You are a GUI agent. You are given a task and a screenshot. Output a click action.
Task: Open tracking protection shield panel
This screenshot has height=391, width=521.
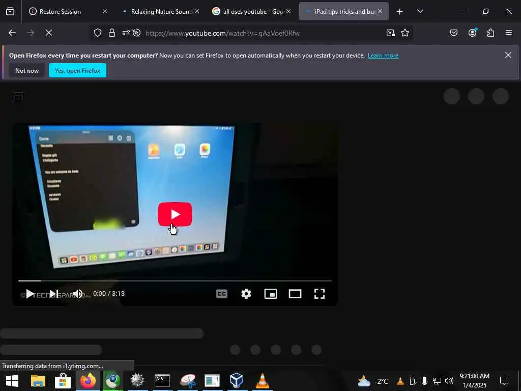pyautogui.click(x=97, y=33)
